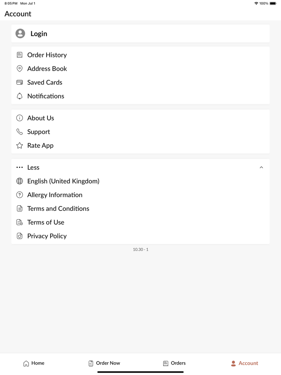Click the three-dot Less expander

coord(20,167)
